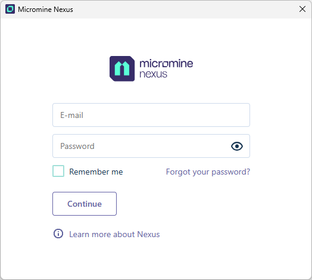
Task: Click the Remember me label text
Action: pyautogui.click(x=96, y=172)
